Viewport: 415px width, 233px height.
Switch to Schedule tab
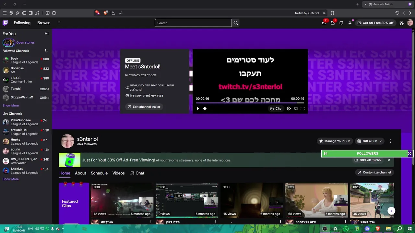(99, 173)
